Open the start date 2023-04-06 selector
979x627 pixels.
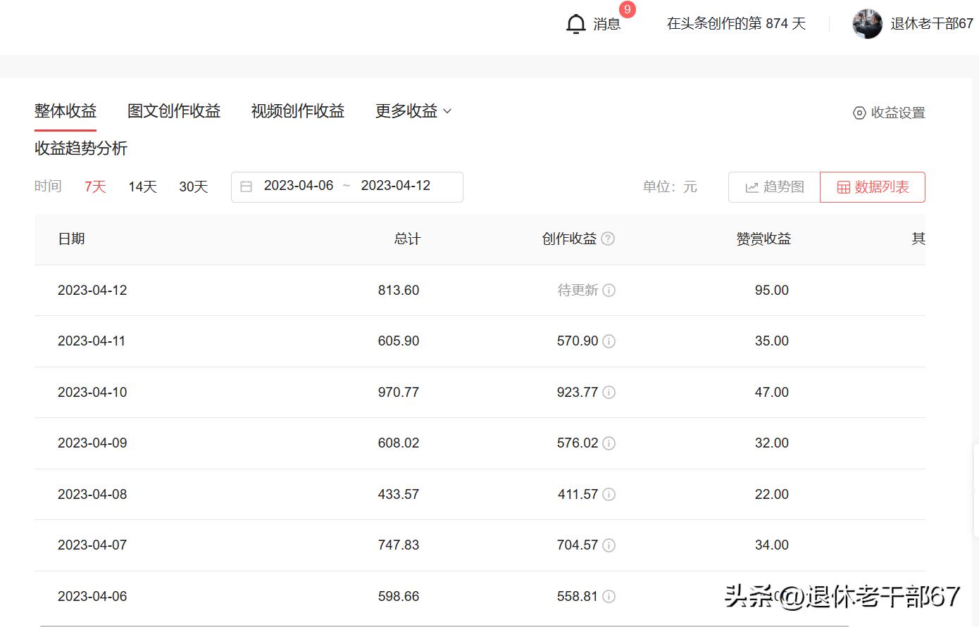[x=299, y=186]
